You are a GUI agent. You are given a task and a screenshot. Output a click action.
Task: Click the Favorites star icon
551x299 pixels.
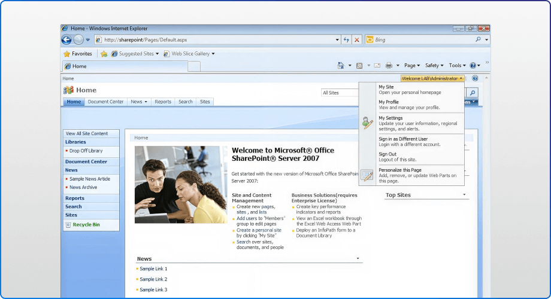click(x=66, y=54)
